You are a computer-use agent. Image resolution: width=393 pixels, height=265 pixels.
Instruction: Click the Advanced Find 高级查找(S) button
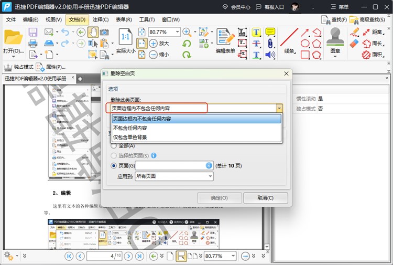click(367, 19)
